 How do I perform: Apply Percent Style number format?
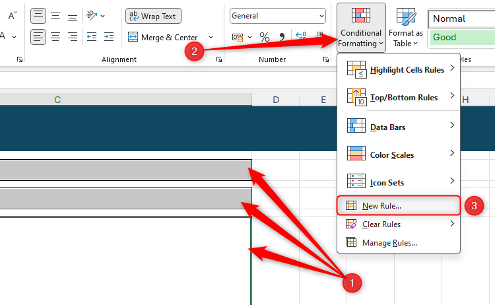[265, 38]
